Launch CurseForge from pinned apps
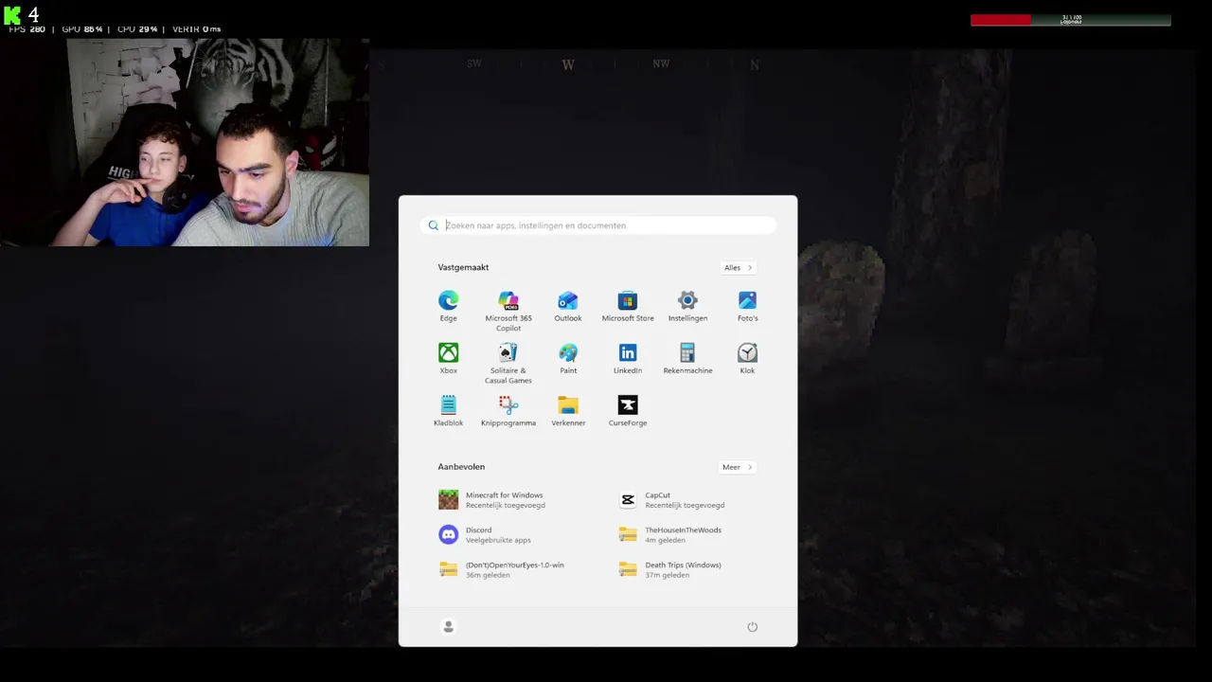The height and width of the screenshot is (682, 1212). click(628, 410)
